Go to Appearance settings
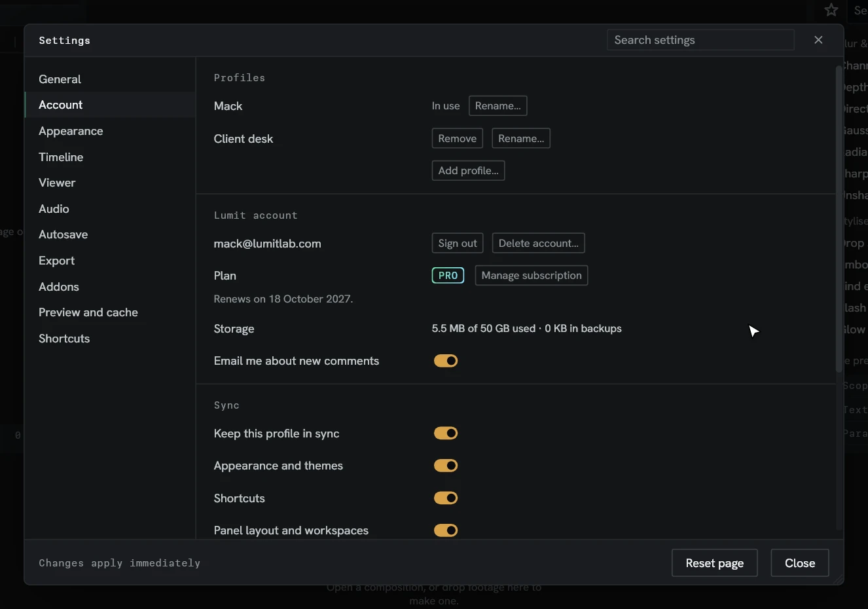The image size is (868, 609). pyautogui.click(x=110, y=131)
